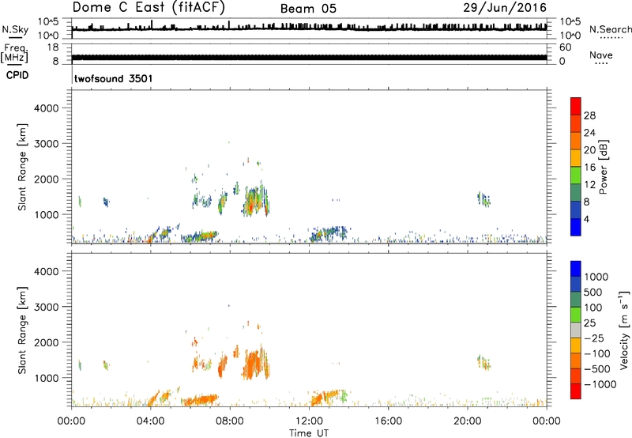Click the "N.Sky" legend label
632x438 pixels.
[x=15, y=29]
